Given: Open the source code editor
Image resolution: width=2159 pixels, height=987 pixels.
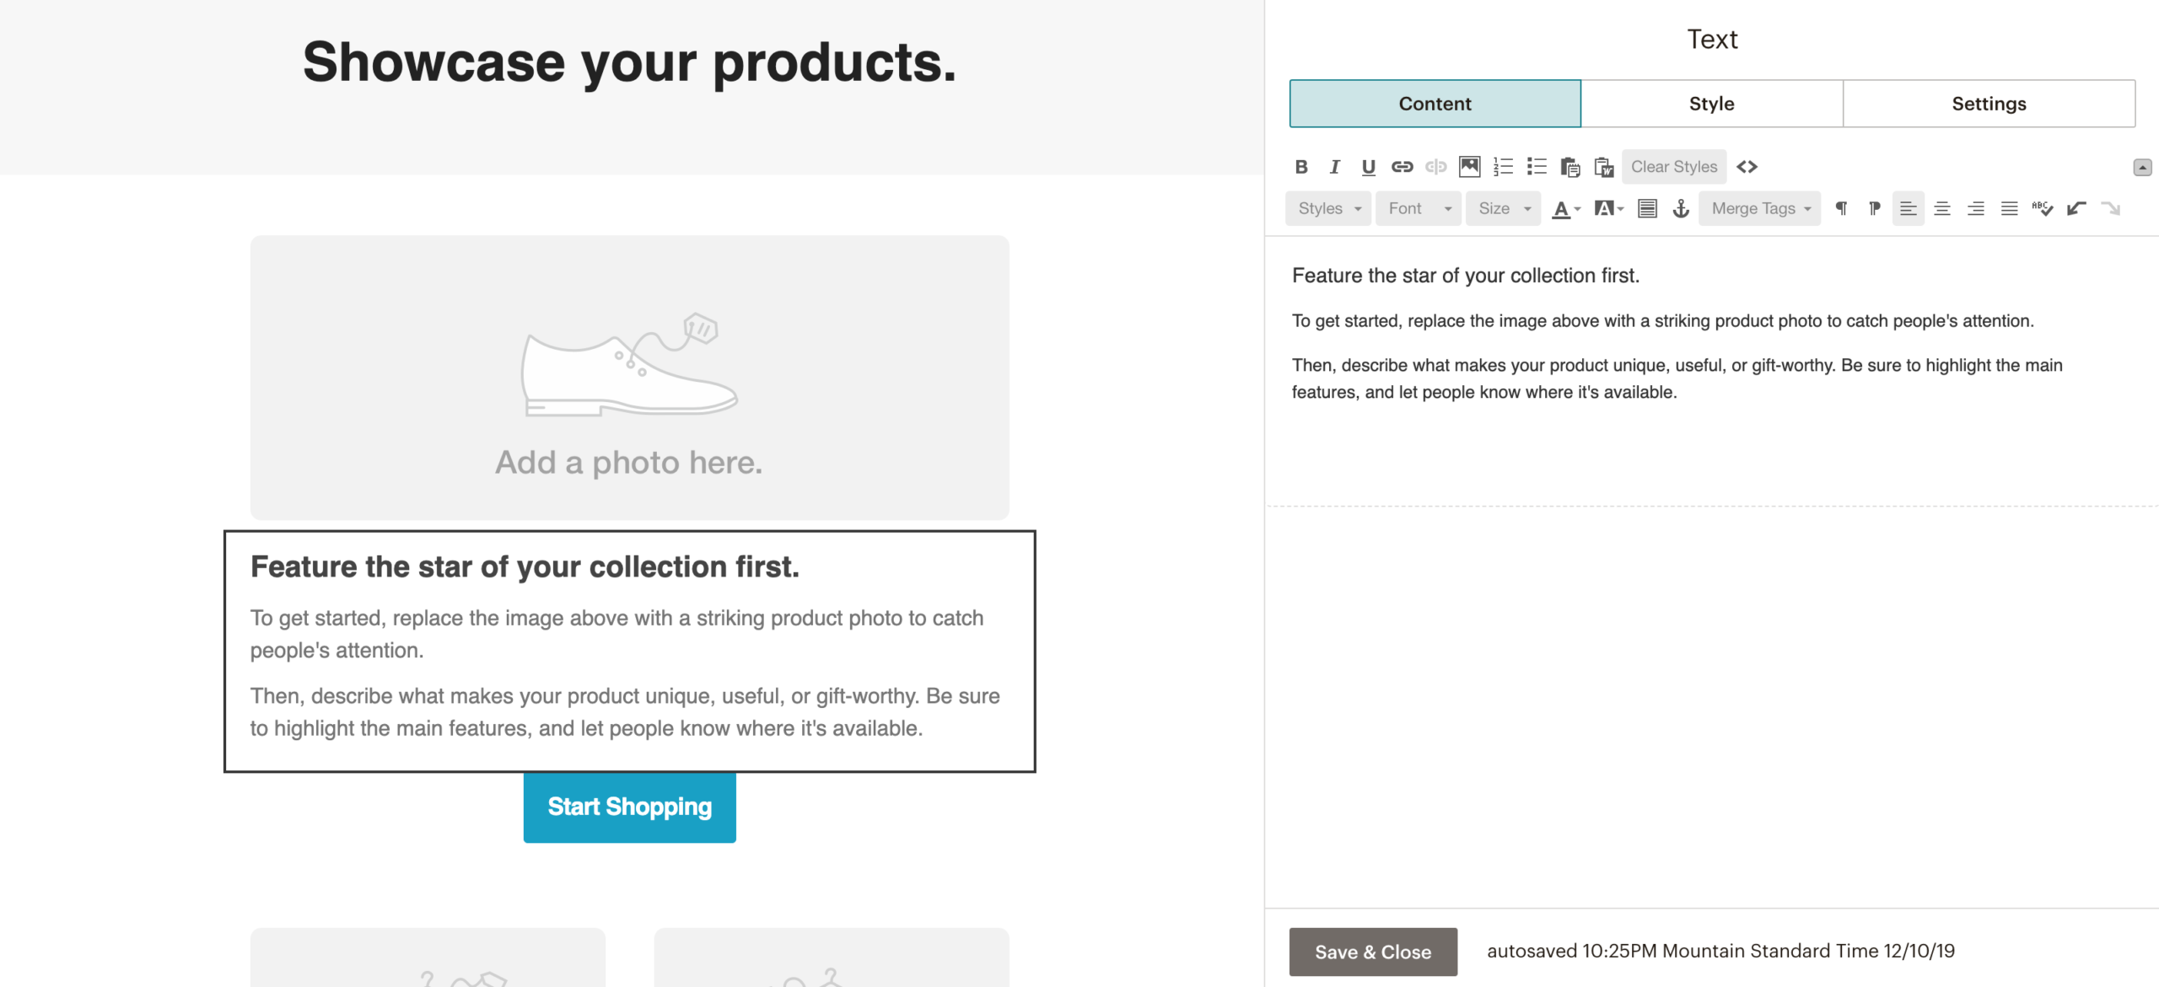Looking at the screenshot, I should pos(1747,166).
